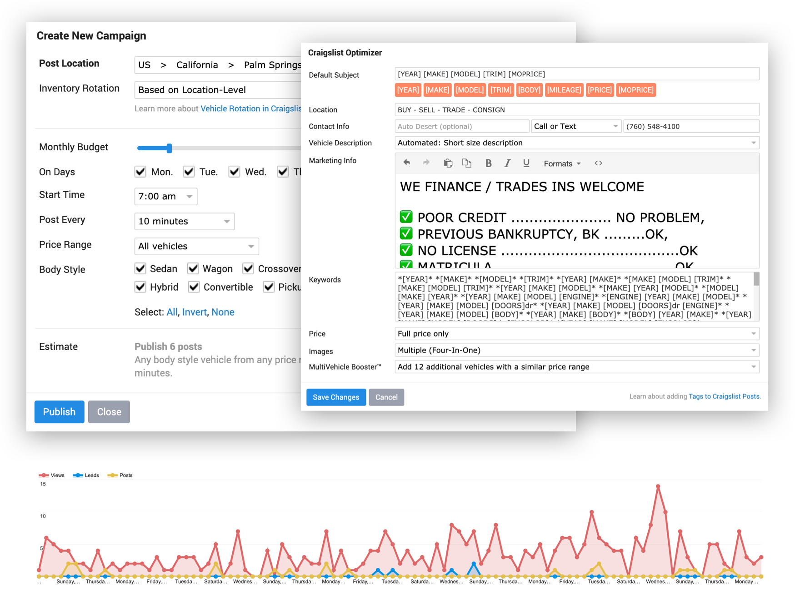Click the Monthly Budget slider handle

pos(169,148)
